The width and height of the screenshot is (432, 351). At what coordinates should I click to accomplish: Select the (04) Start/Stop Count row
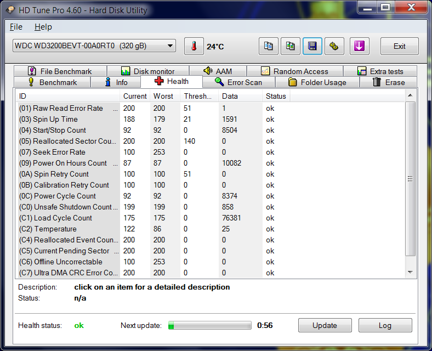click(x=210, y=130)
